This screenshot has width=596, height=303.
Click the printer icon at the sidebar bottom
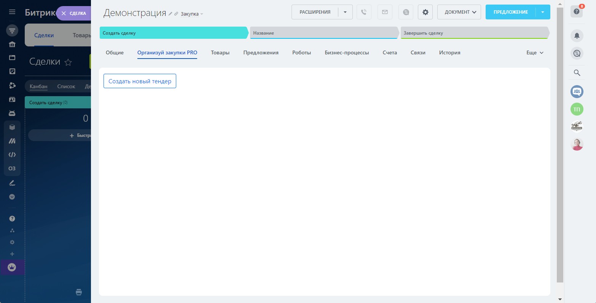coord(79,292)
